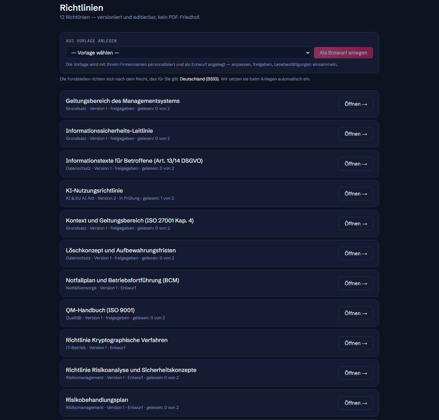
Task: Click the Qualität · Version 1 status line
Action: coord(115,318)
